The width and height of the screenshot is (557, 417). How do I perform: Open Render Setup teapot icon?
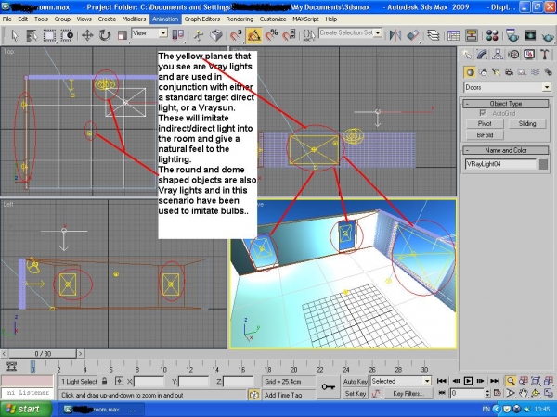point(512,35)
